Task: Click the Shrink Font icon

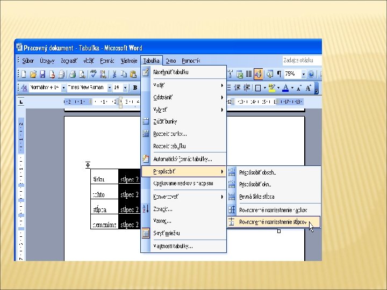Action: 299,88
